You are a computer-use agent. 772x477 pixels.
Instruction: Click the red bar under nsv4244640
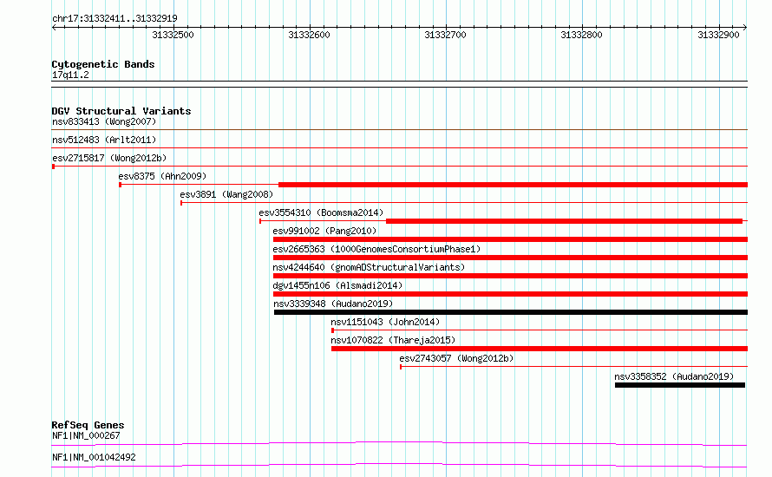click(511, 276)
